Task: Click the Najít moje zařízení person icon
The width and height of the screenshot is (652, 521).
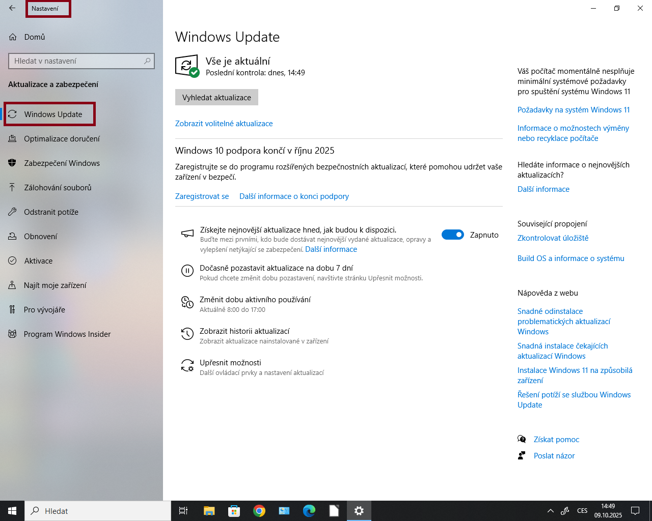Action: (12, 285)
